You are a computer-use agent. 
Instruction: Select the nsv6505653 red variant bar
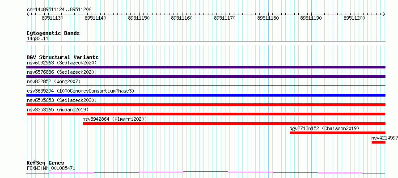206,105
